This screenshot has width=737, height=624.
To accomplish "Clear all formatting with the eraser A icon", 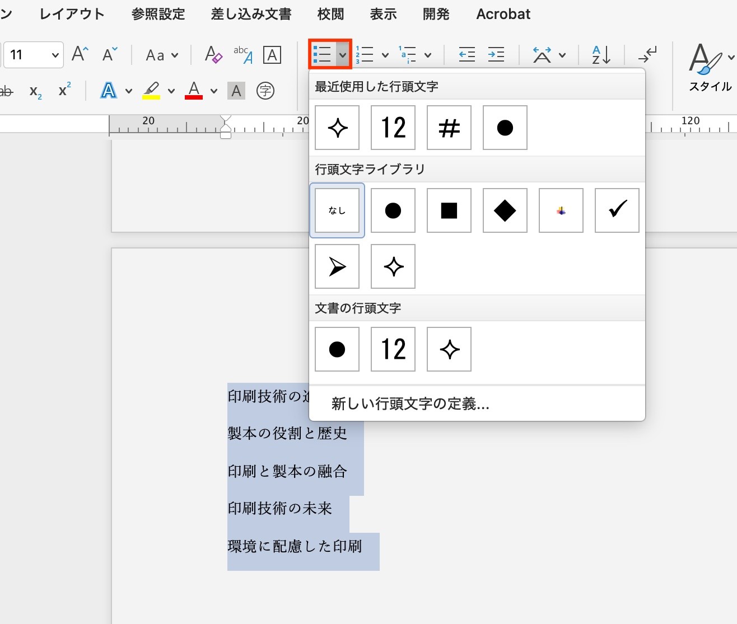I will tap(213, 54).
